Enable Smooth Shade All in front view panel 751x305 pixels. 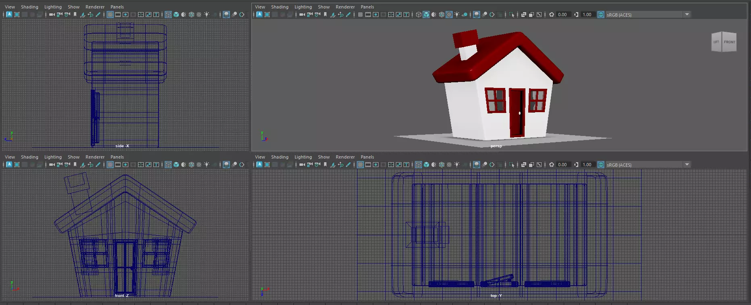point(176,165)
